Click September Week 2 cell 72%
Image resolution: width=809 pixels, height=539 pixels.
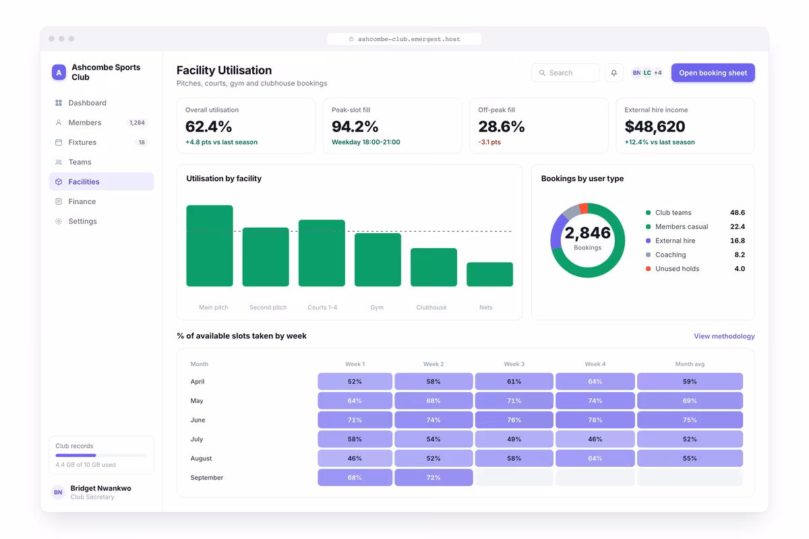[433, 478]
